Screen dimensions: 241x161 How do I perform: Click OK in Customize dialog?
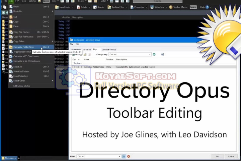tap(217, 156)
